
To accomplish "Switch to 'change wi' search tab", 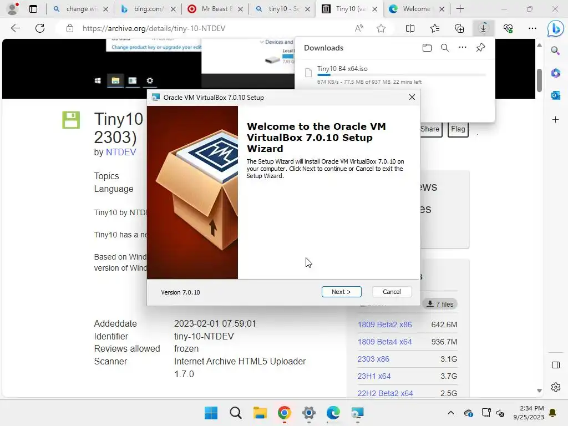I will (x=80, y=9).
